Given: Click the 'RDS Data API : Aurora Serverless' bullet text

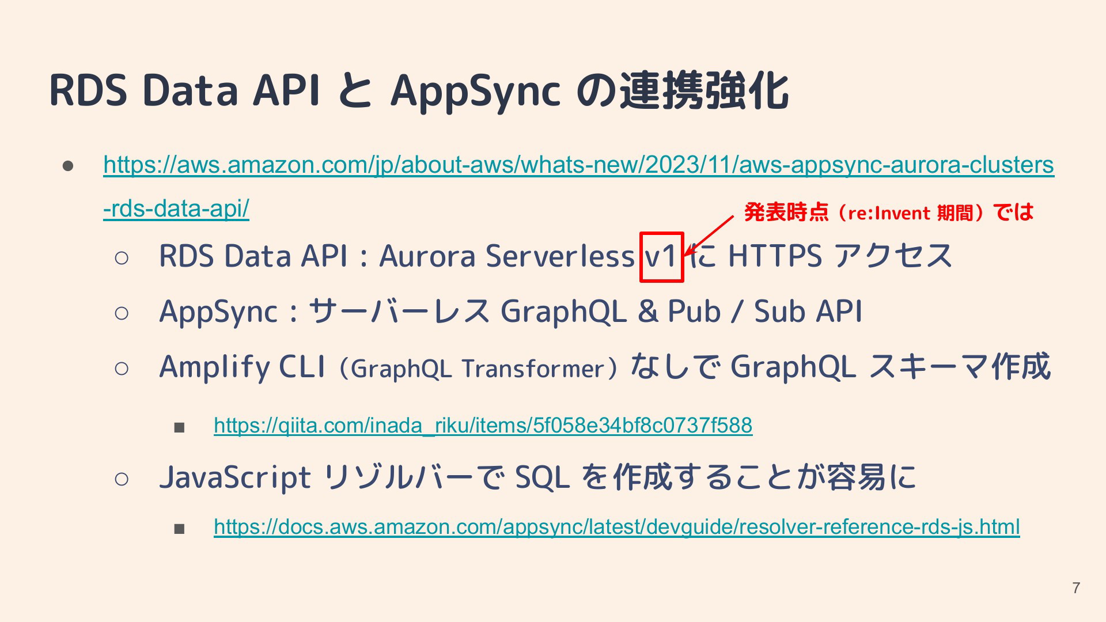Looking at the screenshot, I should (396, 256).
